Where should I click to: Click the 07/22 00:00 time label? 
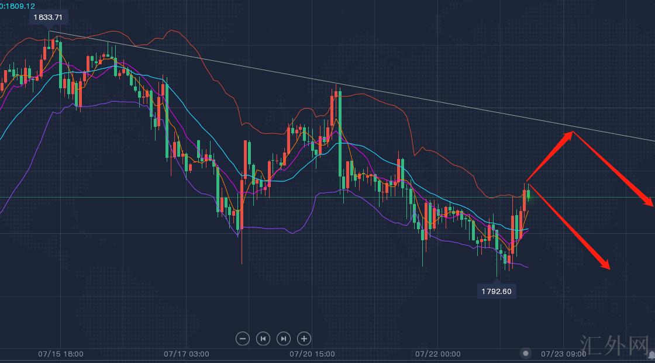(x=438, y=354)
